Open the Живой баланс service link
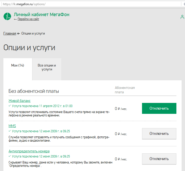 pyautogui.click(x=20, y=101)
